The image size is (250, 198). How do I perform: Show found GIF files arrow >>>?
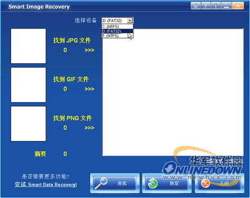click(x=90, y=89)
